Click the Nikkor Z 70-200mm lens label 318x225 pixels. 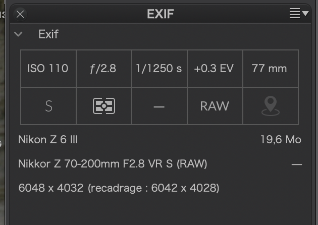tap(113, 164)
